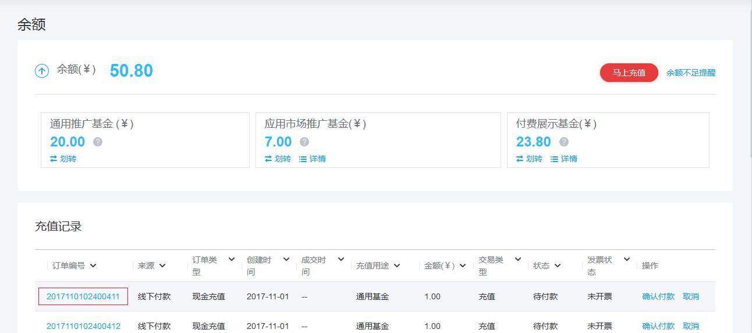
Task: Click 确认付款 for order 2017110102400412
Action: 658,326
